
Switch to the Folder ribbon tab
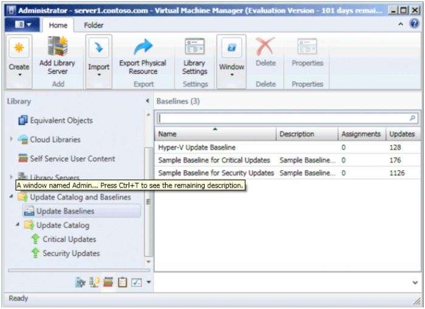(93, 25)
